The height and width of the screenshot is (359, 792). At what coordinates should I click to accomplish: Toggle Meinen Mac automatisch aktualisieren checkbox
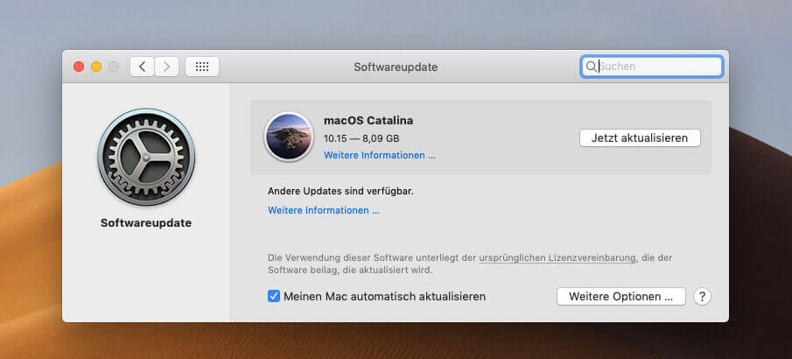[274, 297]
